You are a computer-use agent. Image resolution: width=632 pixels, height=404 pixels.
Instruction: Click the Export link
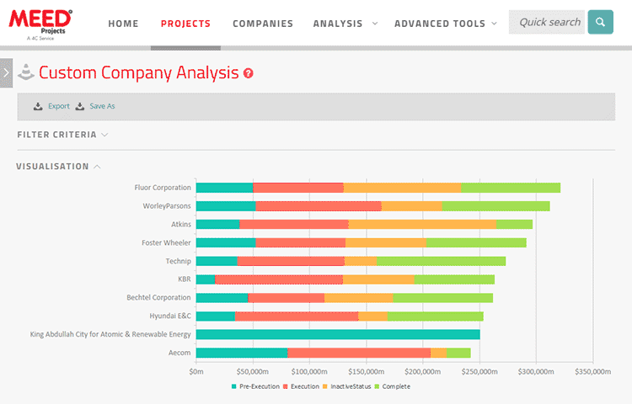[x=59, y=107]
